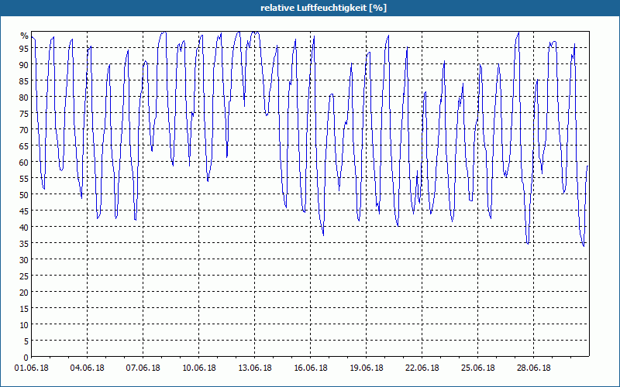Select the 30 y-axis label
The width and height of the screenshot is (620, 387).
click(25, 260)
